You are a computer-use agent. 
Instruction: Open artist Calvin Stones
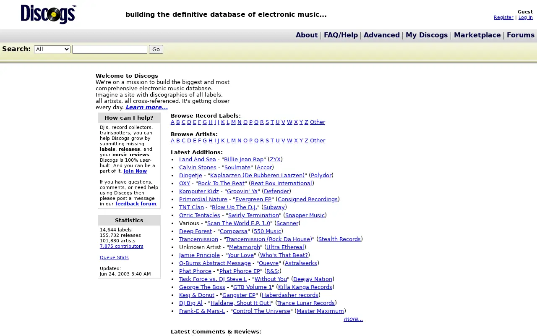coord(198,168)
